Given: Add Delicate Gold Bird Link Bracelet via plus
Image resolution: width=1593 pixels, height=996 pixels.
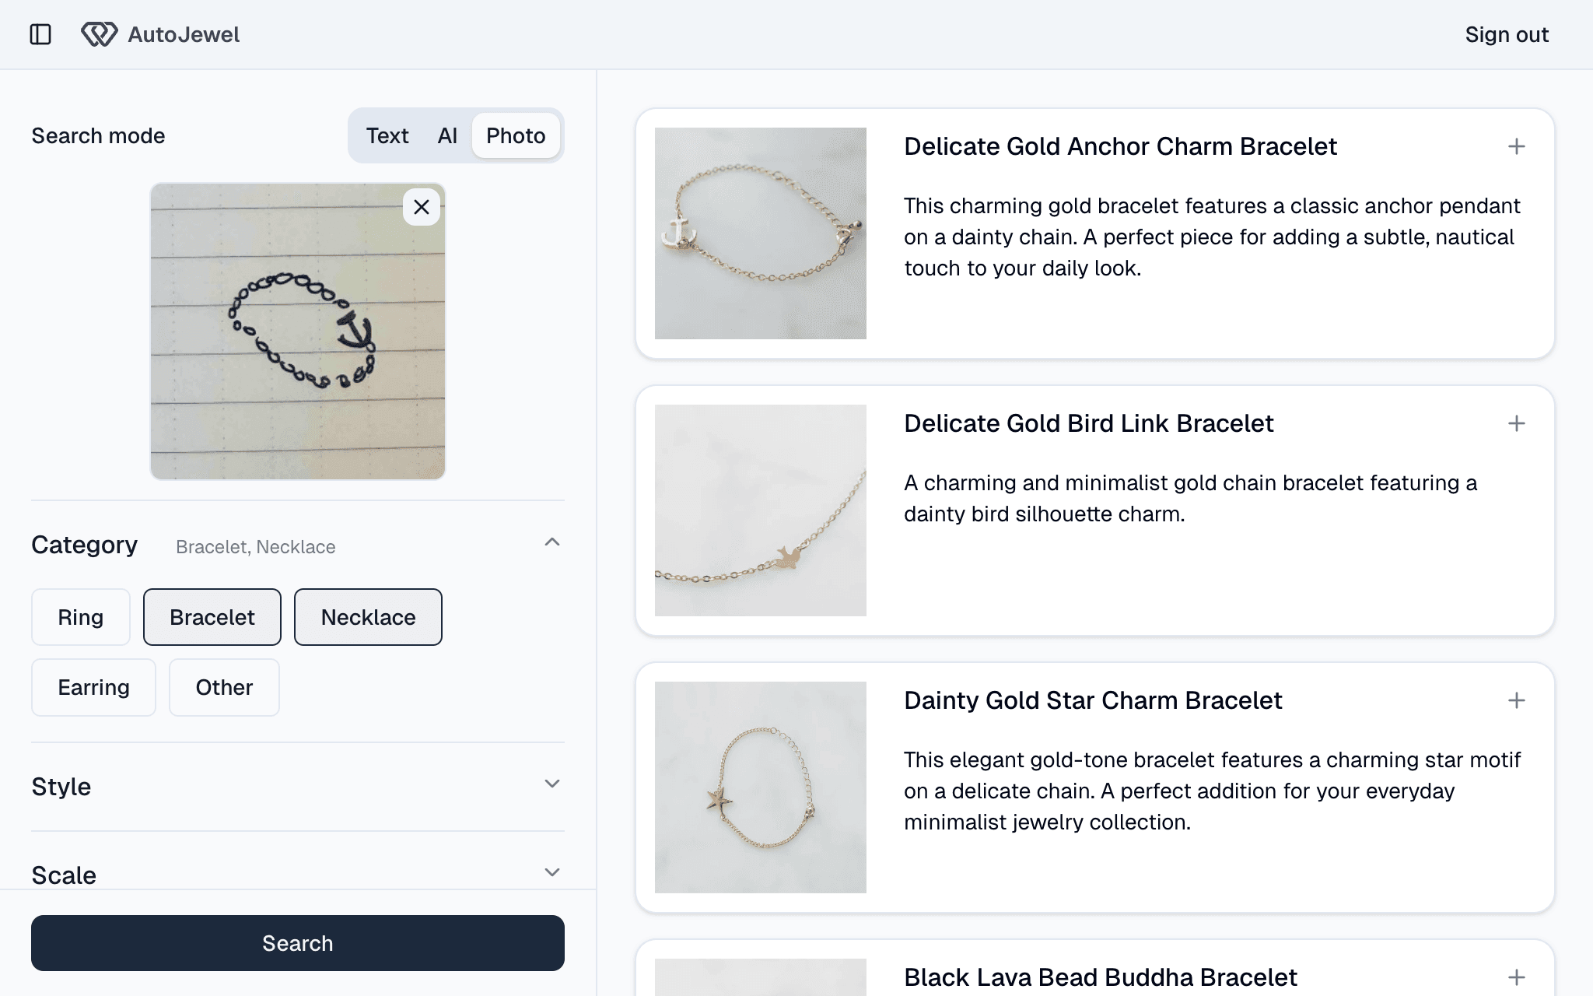Looking at the screenshot, I should [x=1516, y=423].
